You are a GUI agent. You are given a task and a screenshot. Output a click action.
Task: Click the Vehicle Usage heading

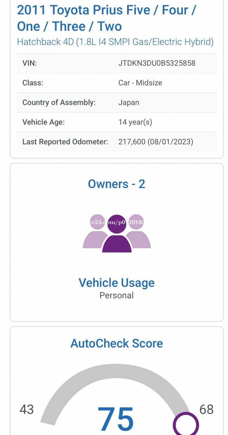(117, 283)
